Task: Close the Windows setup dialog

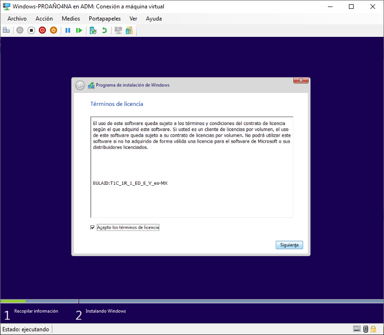Action: point(301,80)
